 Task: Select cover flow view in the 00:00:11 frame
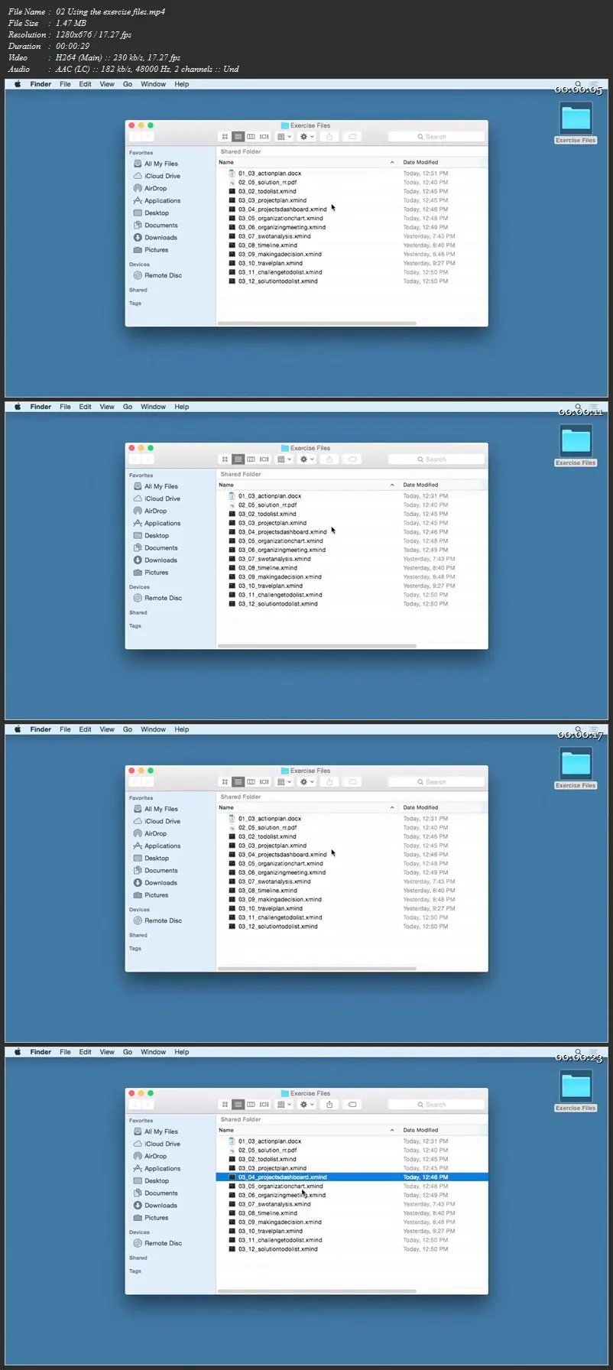264,459
